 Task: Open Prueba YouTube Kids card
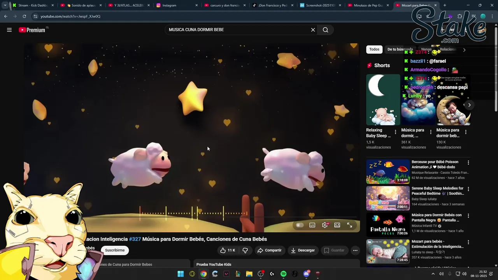pos(277,264)
